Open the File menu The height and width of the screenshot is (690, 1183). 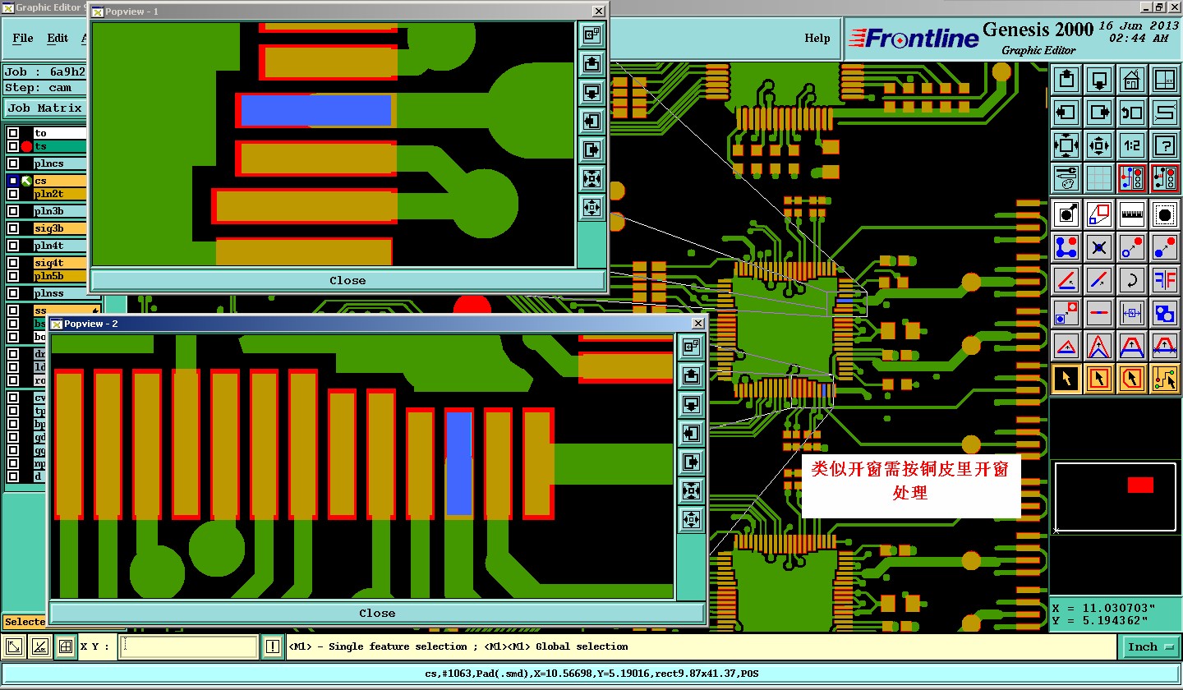(x=23, y=38)
